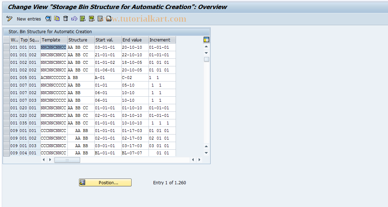
Task: Click the page up arrow near table bottom
Action: click(206, 146)
